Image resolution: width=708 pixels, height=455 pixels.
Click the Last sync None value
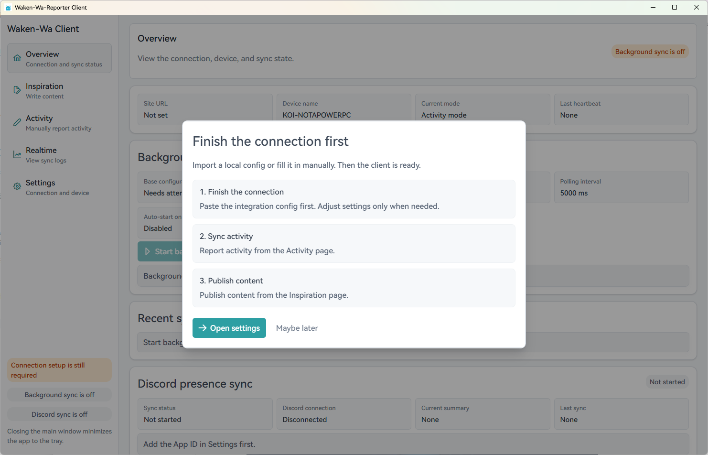569,420
